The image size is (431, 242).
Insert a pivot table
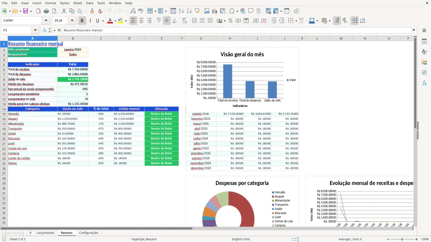223,11
